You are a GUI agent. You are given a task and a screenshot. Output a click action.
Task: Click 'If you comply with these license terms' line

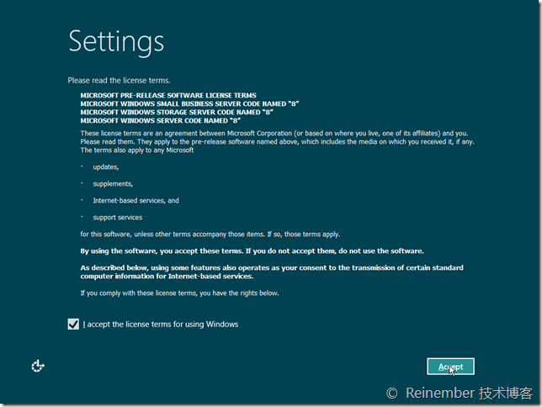[179, 293]
